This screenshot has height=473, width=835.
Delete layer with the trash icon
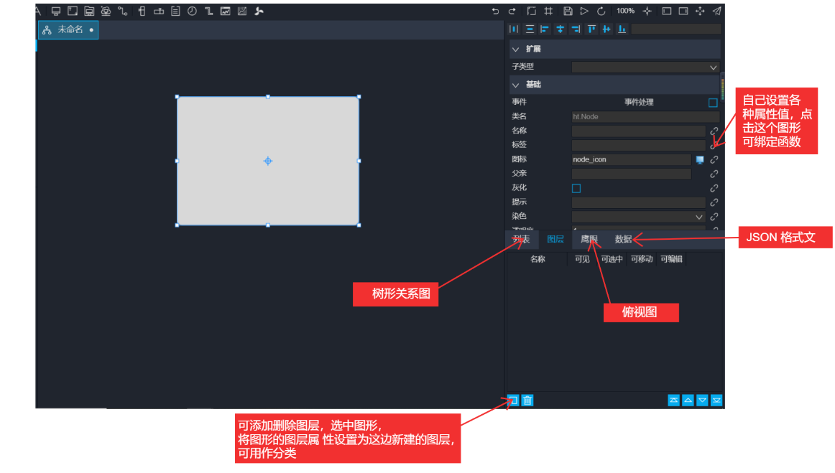pyautogui.click(x=527, y=401)
